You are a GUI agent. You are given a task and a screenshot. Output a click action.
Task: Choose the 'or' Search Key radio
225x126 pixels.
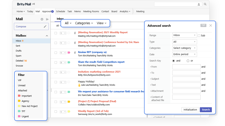188,61
